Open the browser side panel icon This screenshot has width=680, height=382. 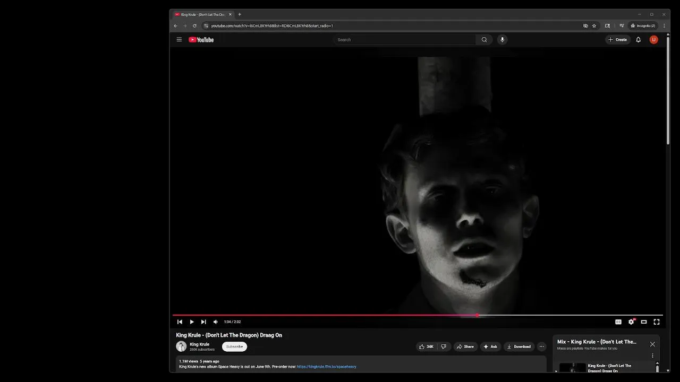pyautogui.click(x=608, y=25)
